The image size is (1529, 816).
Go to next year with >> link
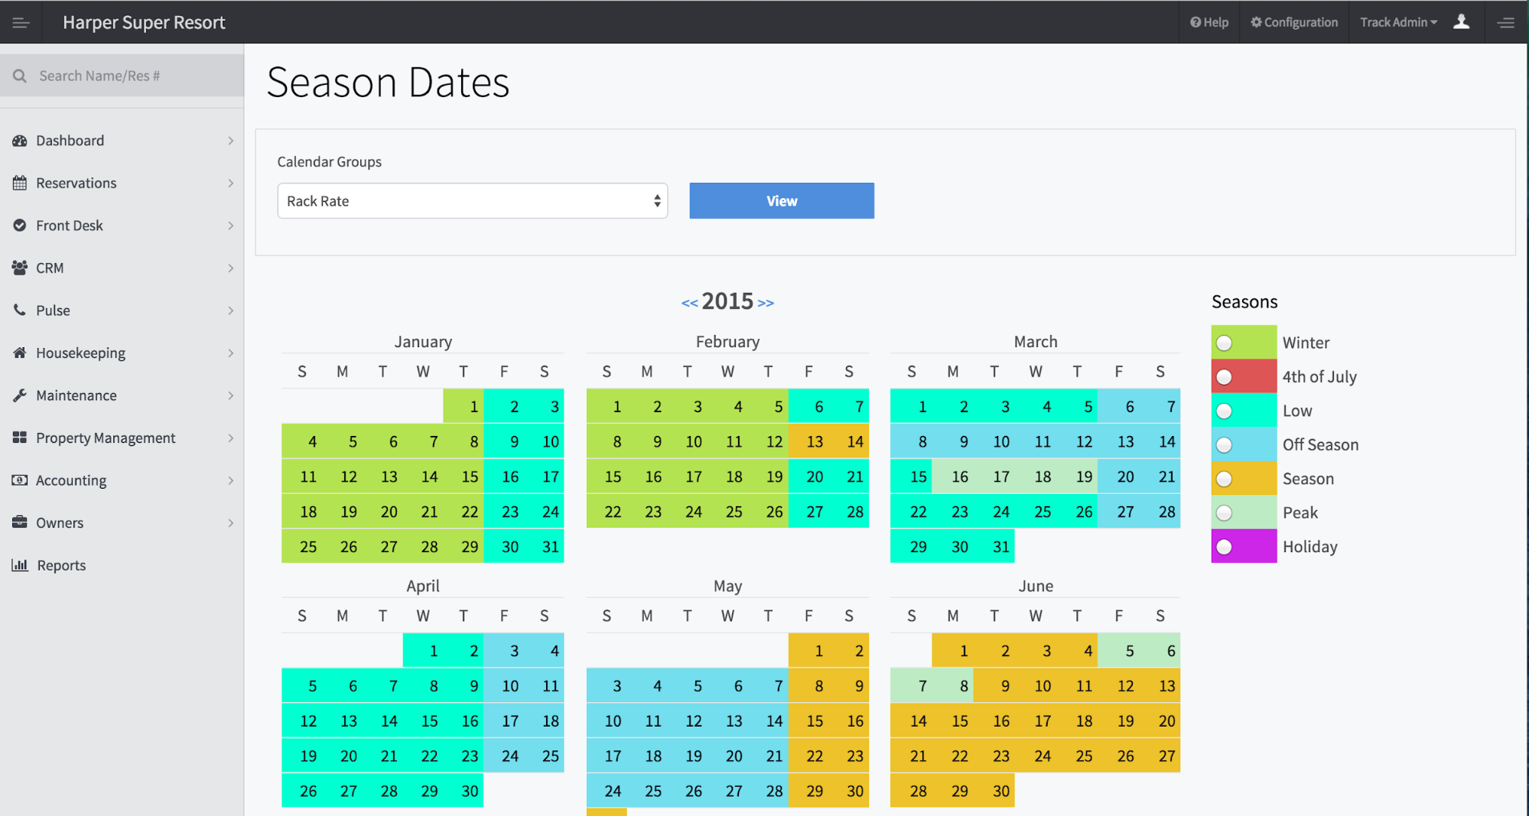tap(766, 303)
